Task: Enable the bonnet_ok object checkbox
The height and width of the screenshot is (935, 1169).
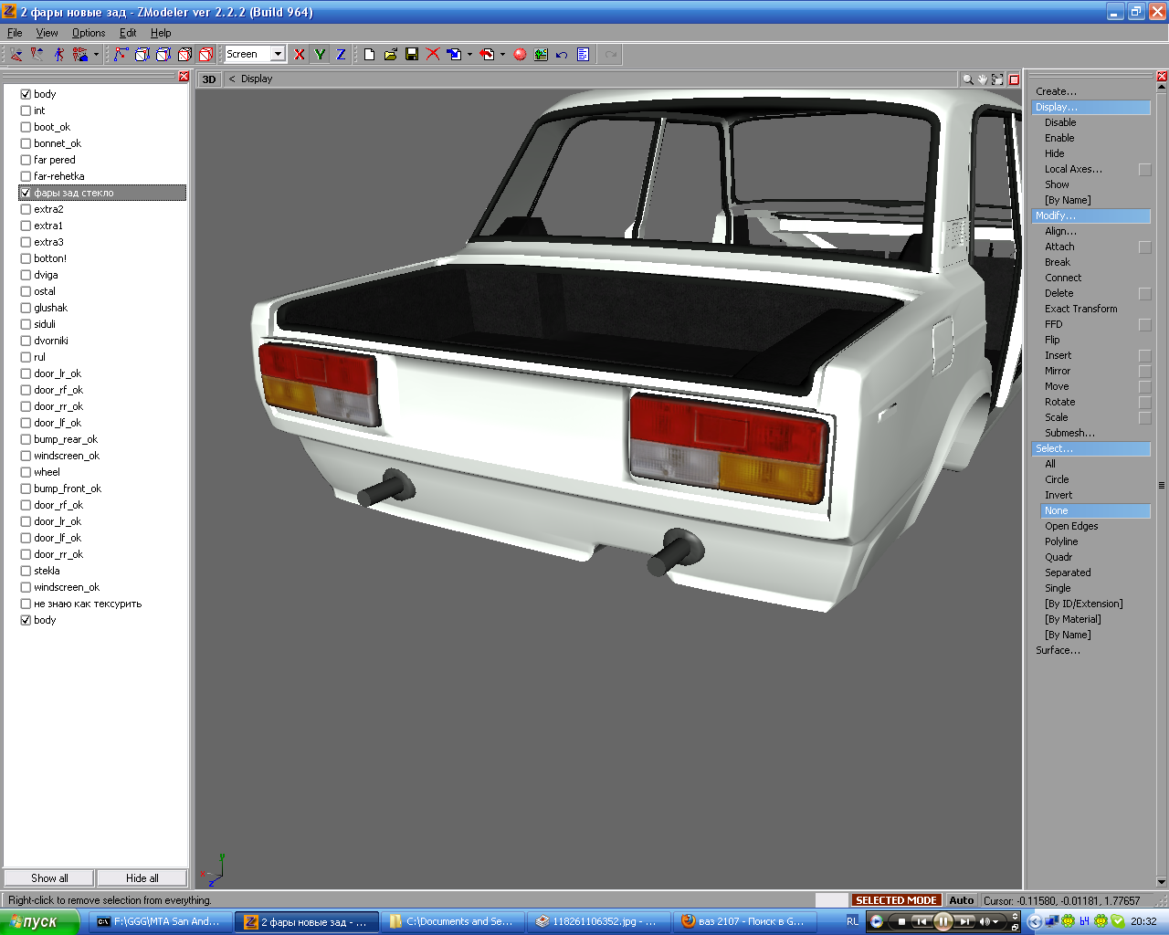Action: 26,143
